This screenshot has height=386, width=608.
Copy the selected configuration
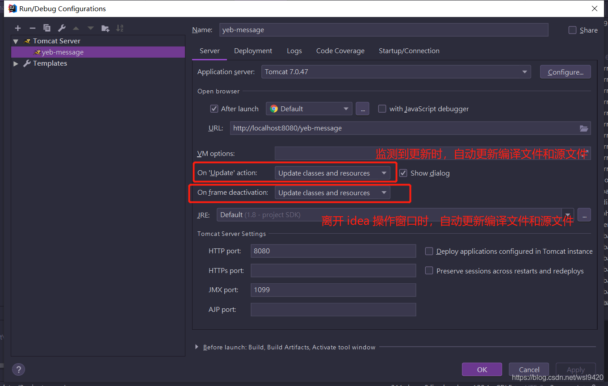(x=47, y=28)
